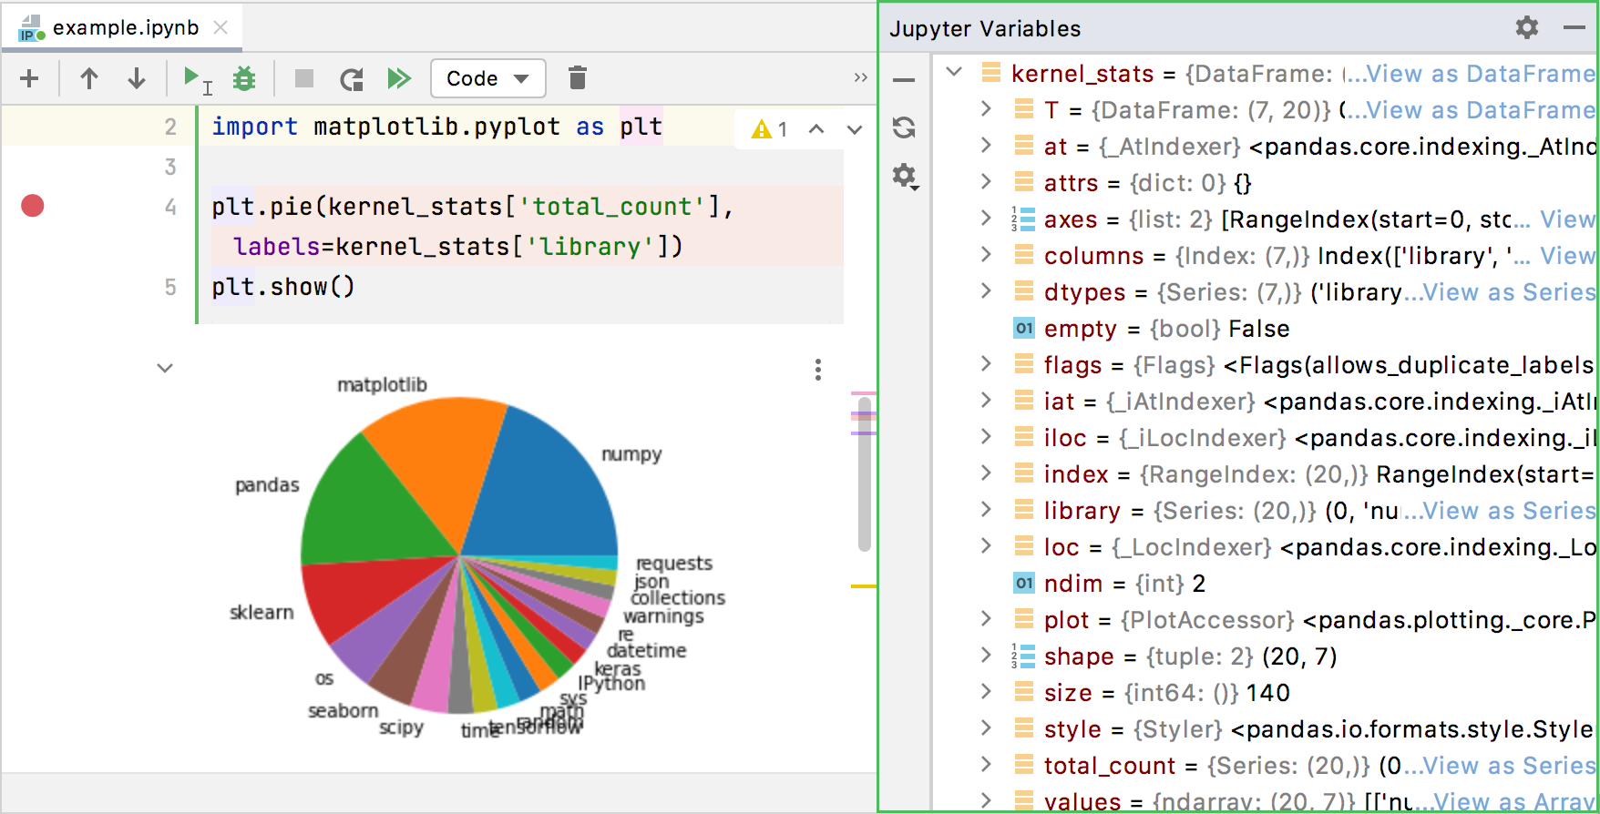Click the minus icon in variables sidebar
Viewport: 1600px width, 814px height.
[904, 80]
